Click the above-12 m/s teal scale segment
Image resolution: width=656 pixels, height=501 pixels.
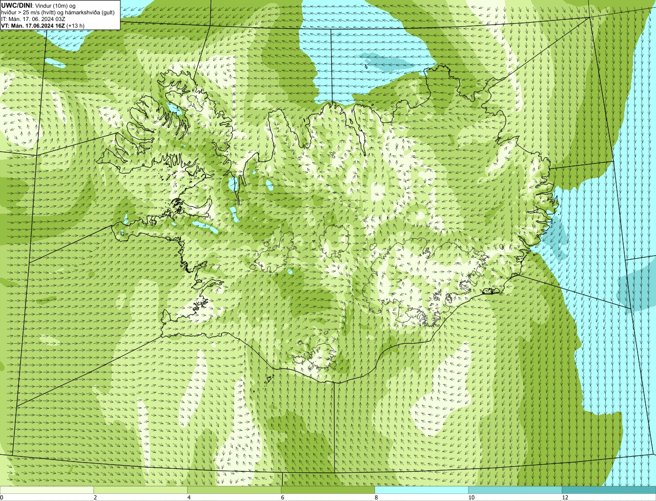pyautogui.click(x=609, y=490)
